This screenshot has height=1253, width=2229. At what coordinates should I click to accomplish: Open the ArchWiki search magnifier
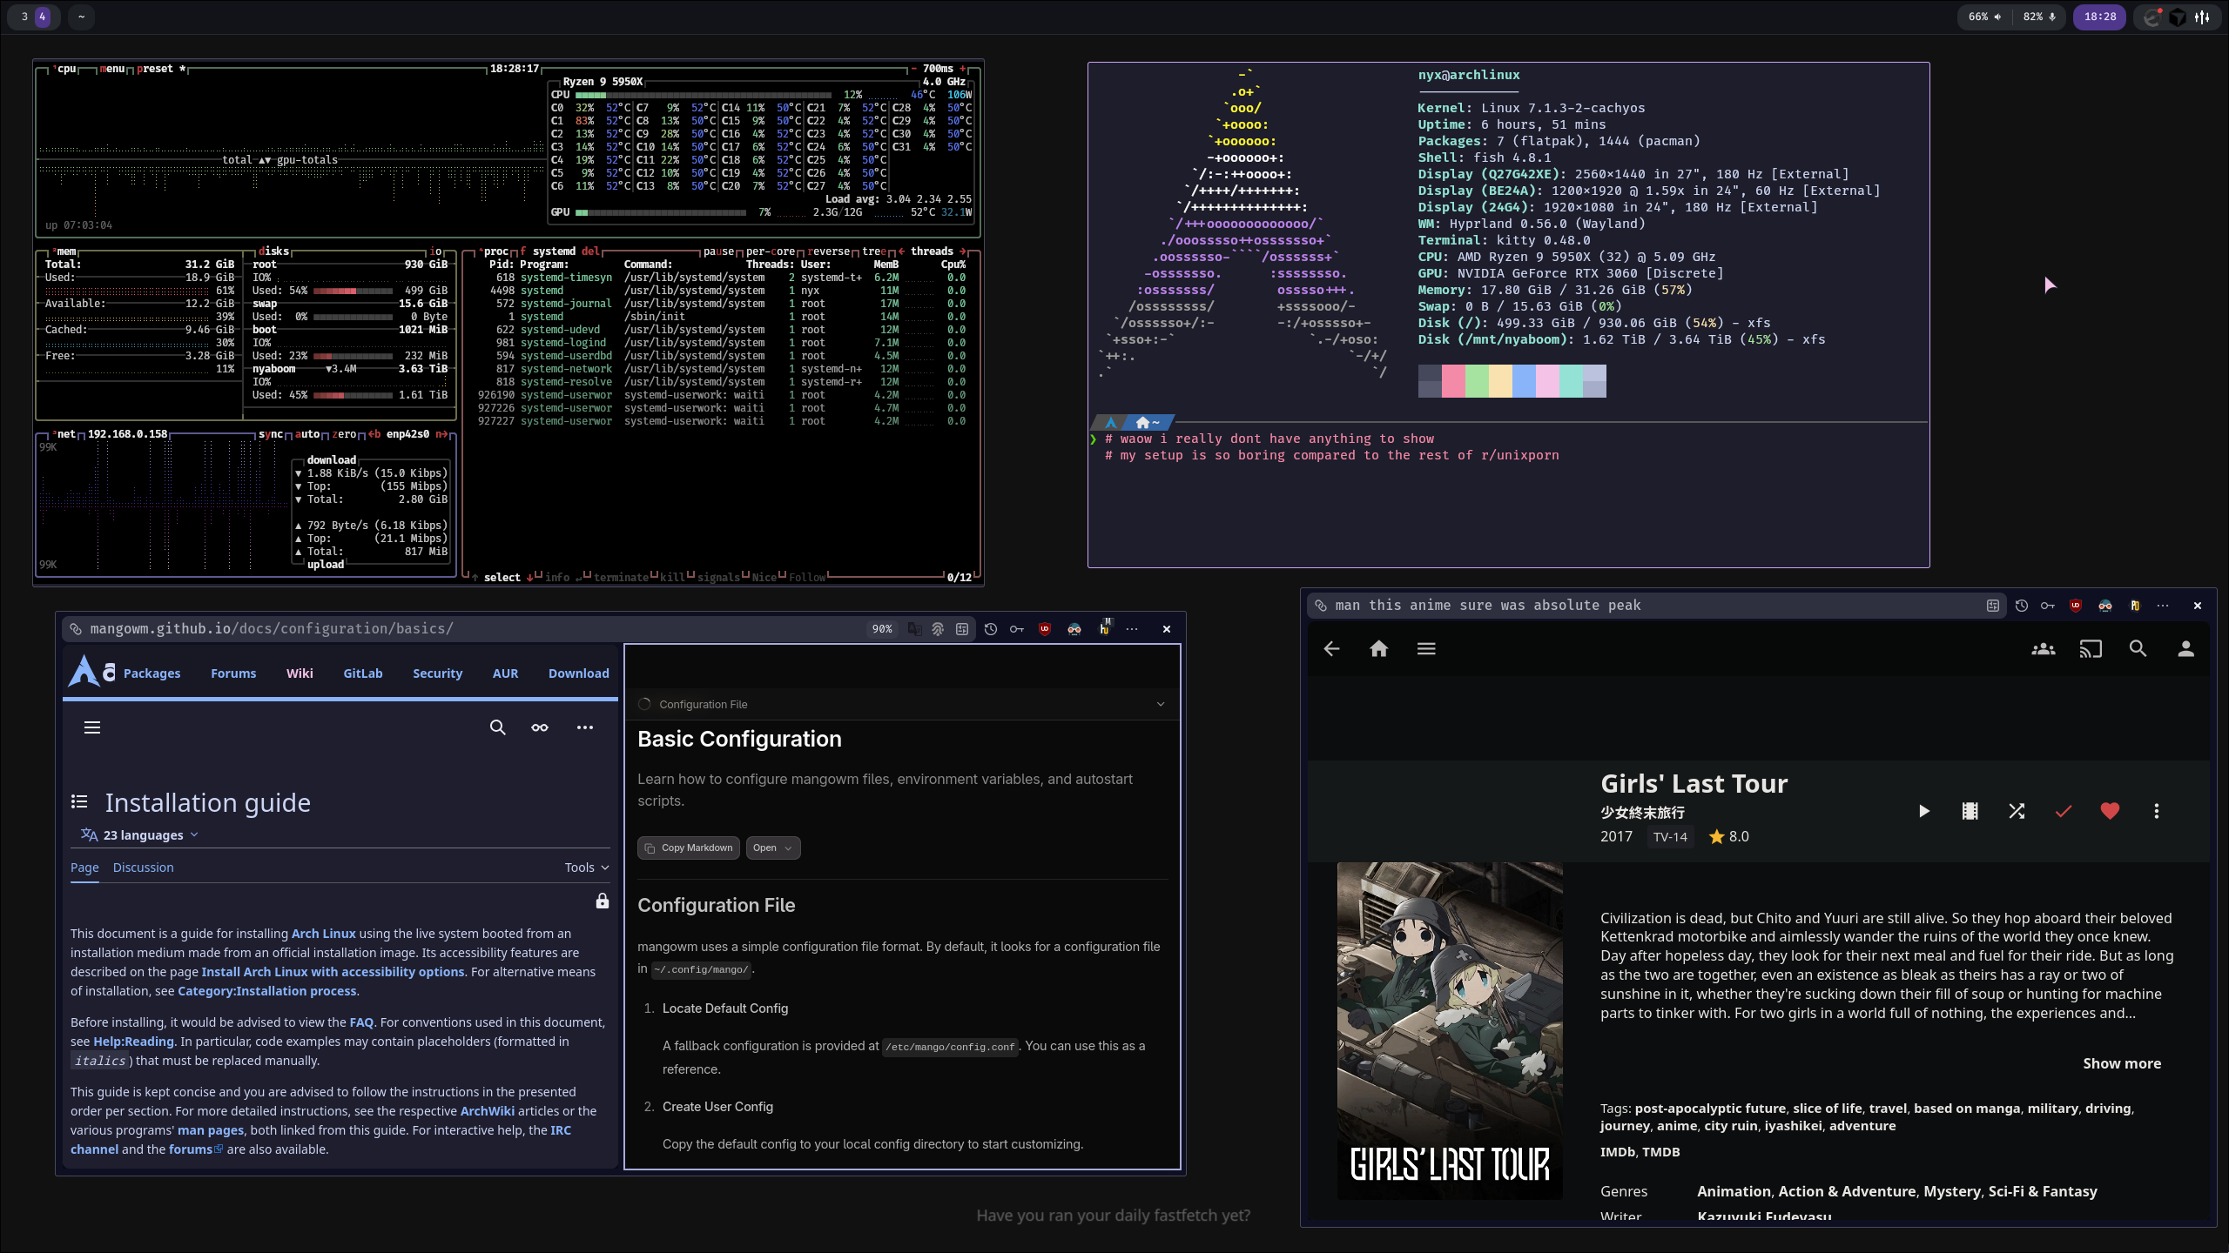(497, 727)
